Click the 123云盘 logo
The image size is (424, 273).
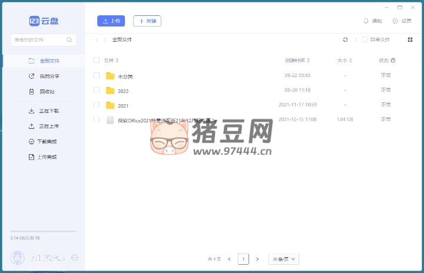coord(44,21)
